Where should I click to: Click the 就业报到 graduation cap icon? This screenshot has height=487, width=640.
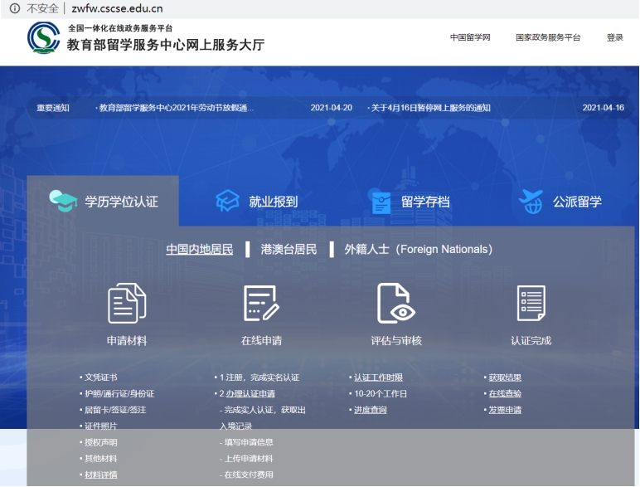click(227, 201)
